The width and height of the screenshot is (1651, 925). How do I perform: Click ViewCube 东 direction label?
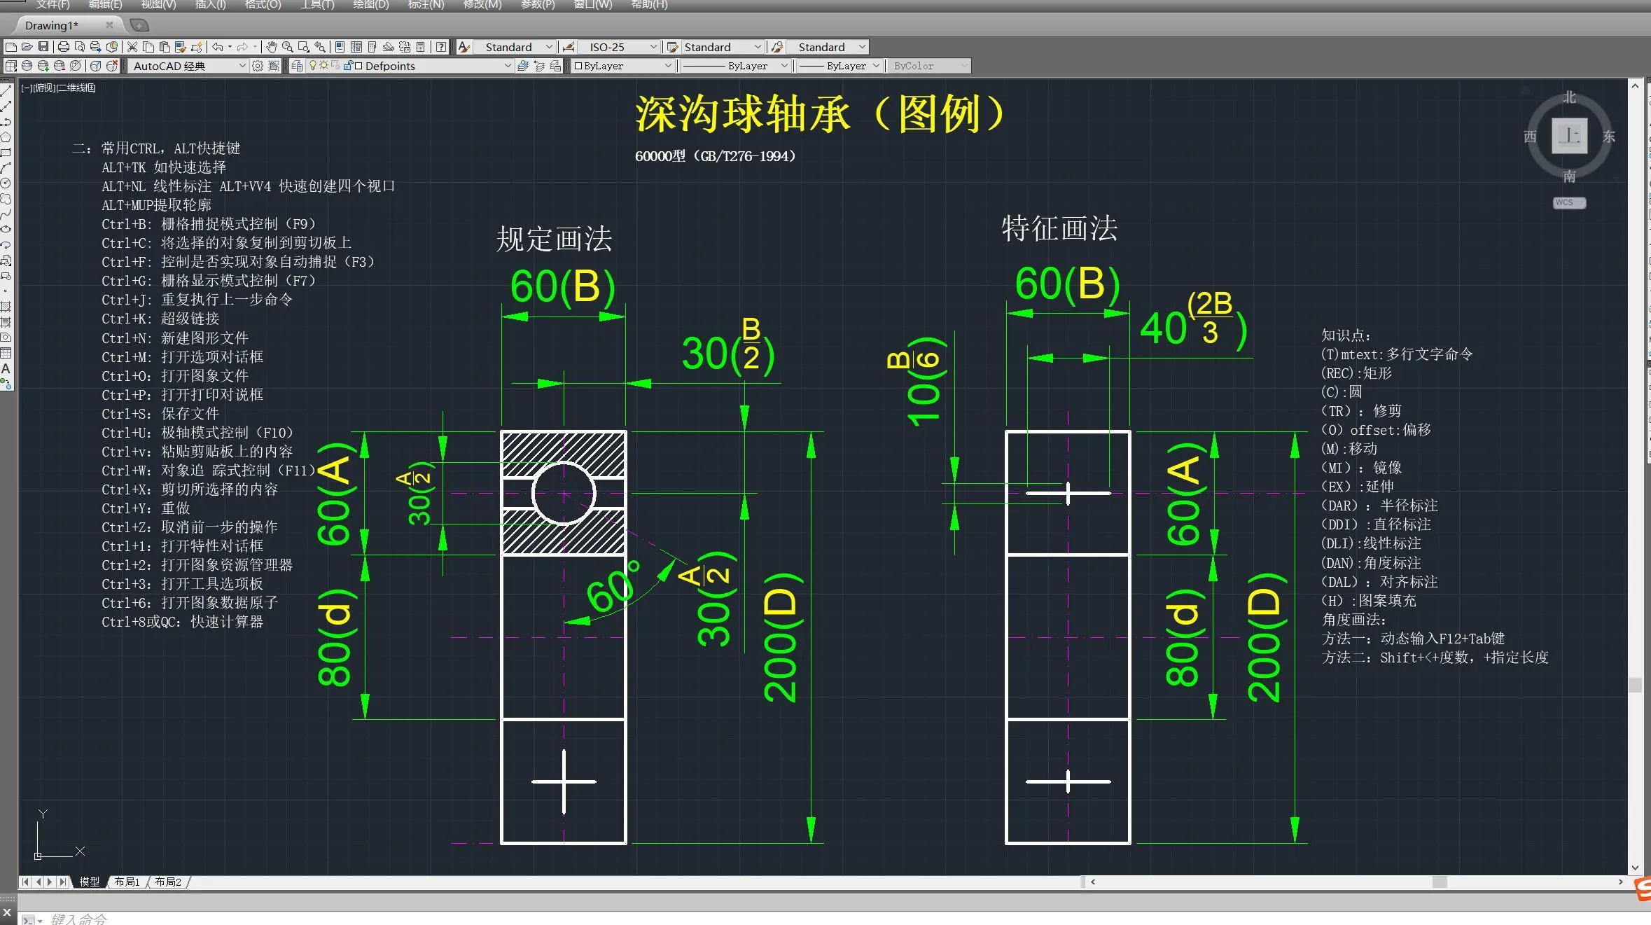pos(1609,137)
